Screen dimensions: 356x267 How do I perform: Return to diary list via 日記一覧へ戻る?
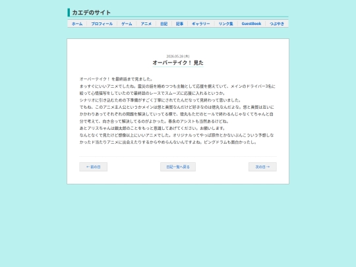[x=178, y=167]
